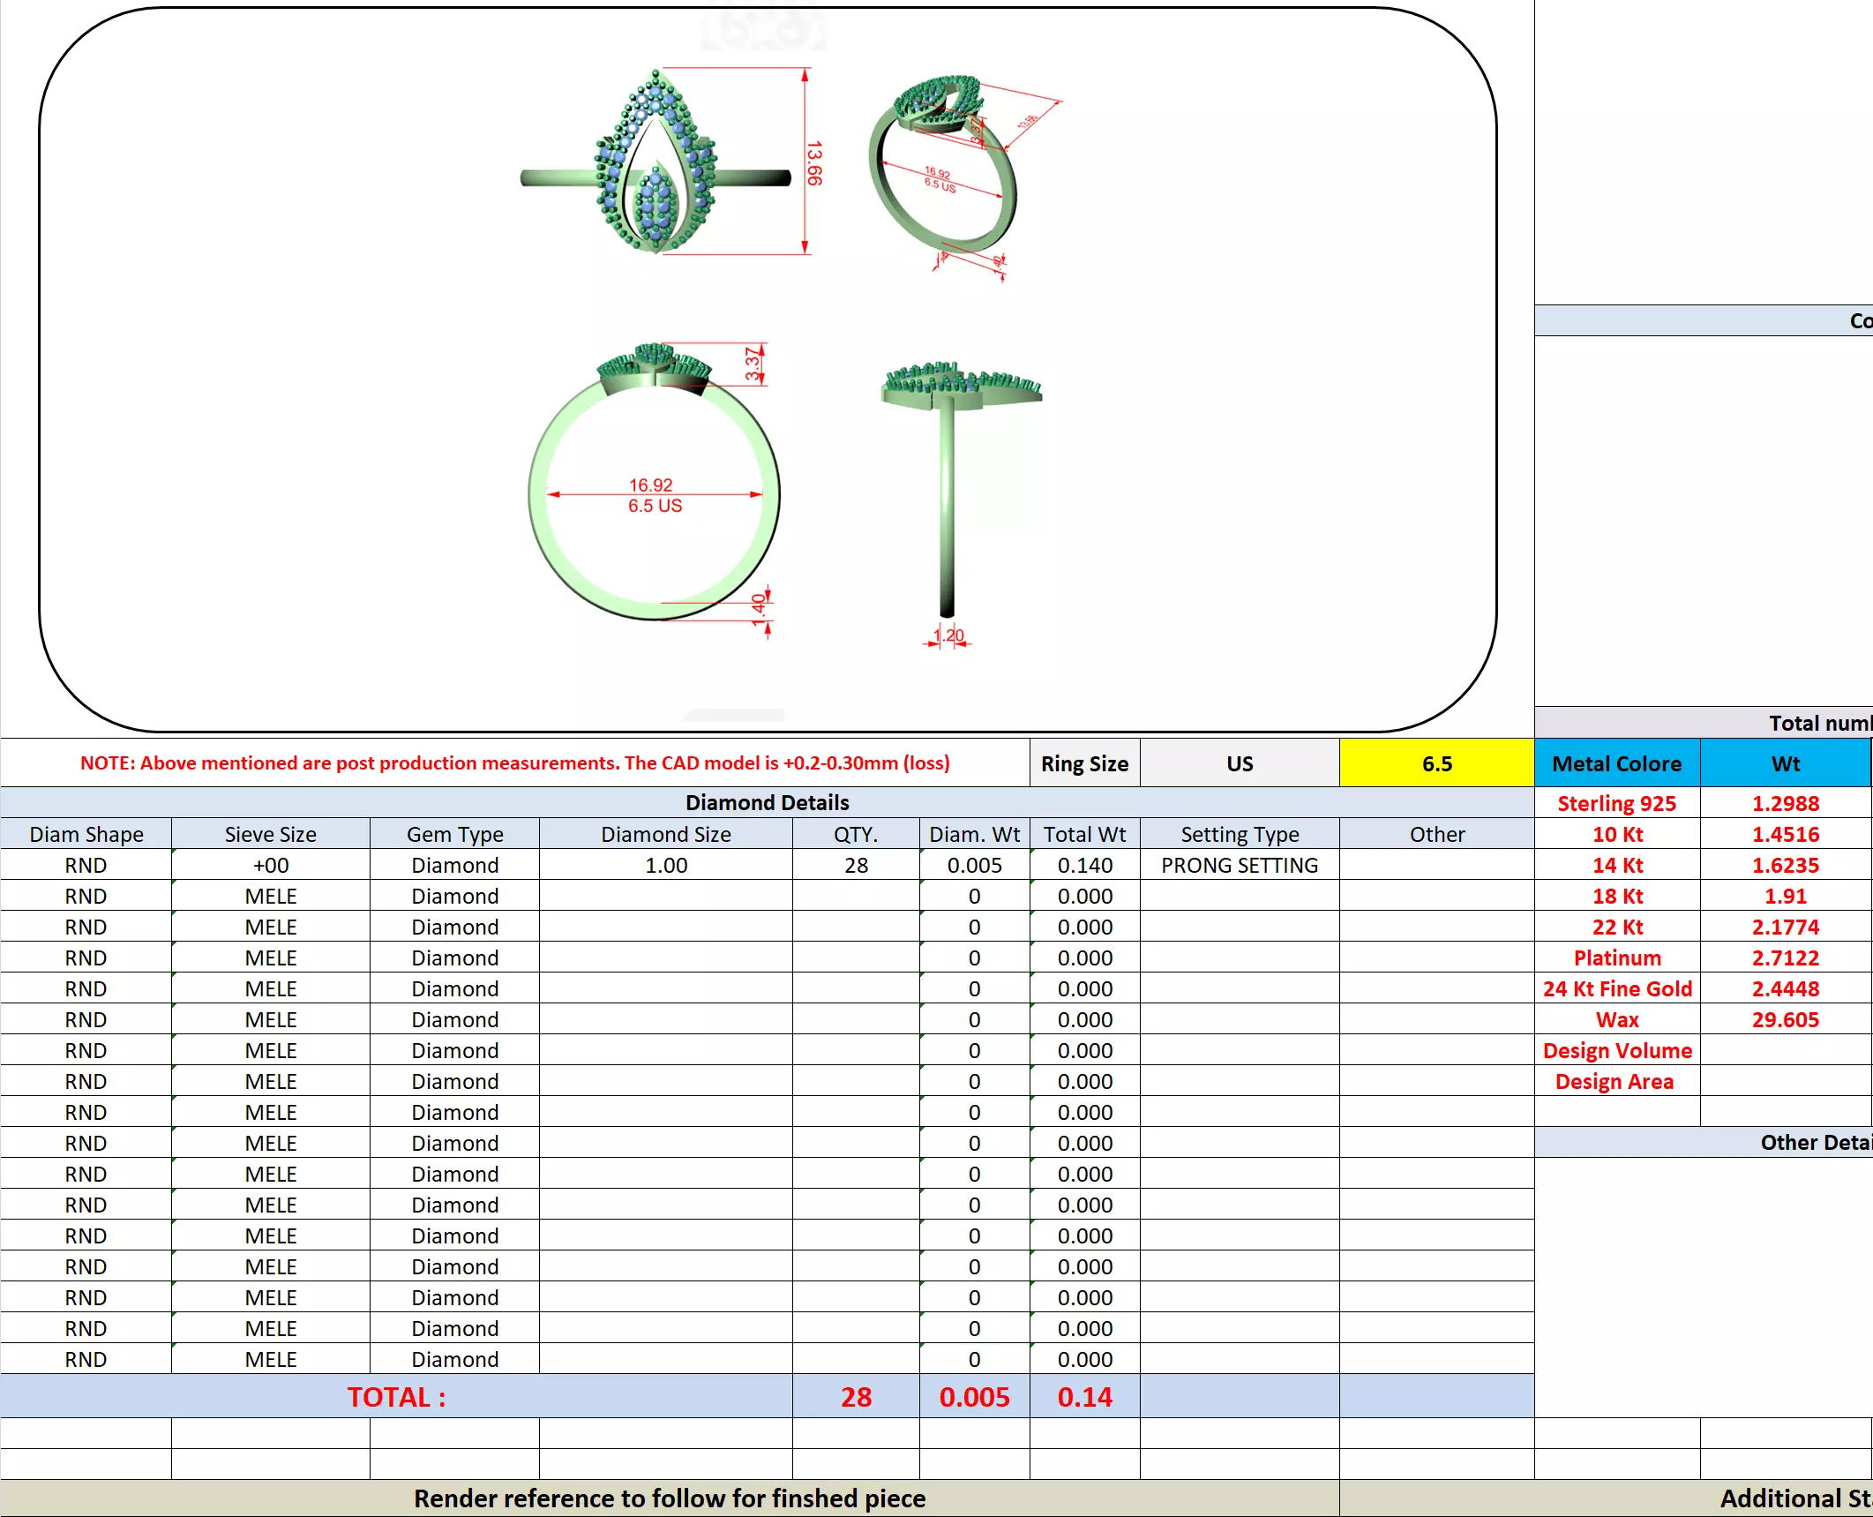Select the US ring size unit cell

pyautogui.click(x=1239, y=763)
